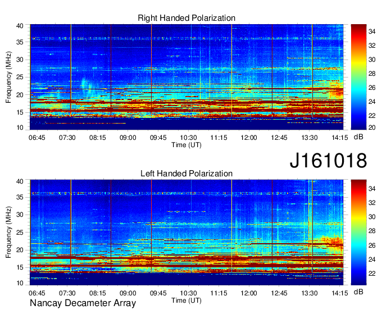382x310 pixels.
Task: Click "Time (UT)" label under Right Handed plot
Action: (187, 145)
